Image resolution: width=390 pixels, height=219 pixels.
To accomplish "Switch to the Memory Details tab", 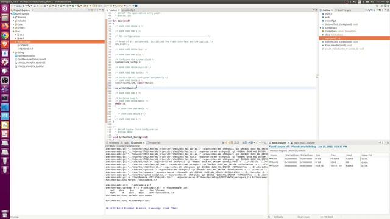I will (x=297, y=151).
